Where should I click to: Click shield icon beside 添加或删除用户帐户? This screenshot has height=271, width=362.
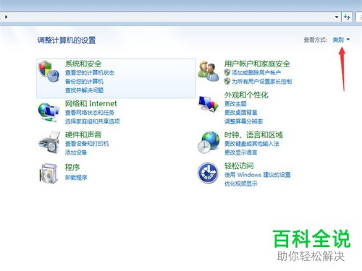coord(227,72)
